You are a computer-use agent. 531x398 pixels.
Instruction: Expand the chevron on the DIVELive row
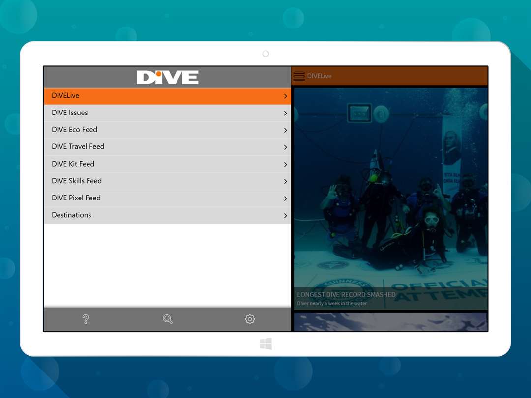[x=286, y=96]
